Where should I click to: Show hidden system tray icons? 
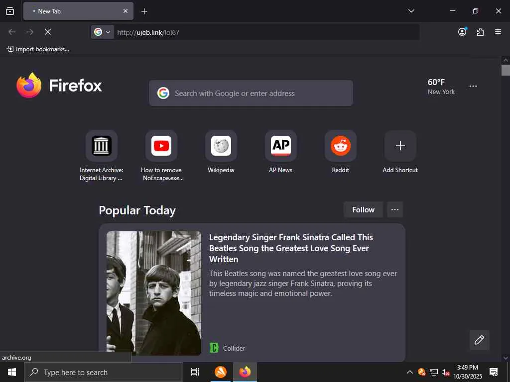tap(410, 372)
